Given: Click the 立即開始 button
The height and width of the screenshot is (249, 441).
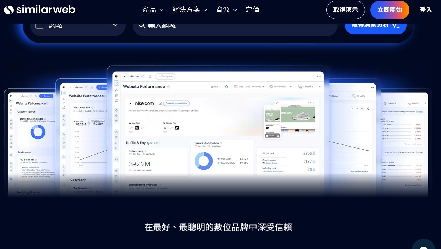Looking at the screenshot, I should click(390, 10).
